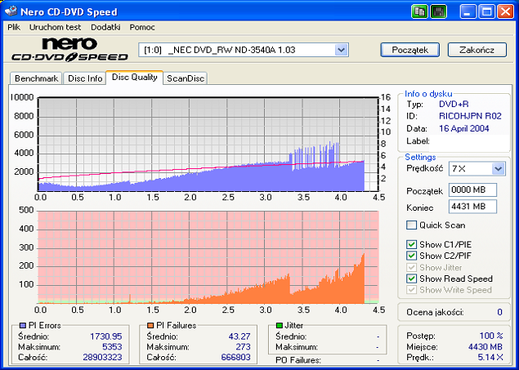Uncheck Show Read Speed option
This screenshot has height=370, width=519.
411,279
